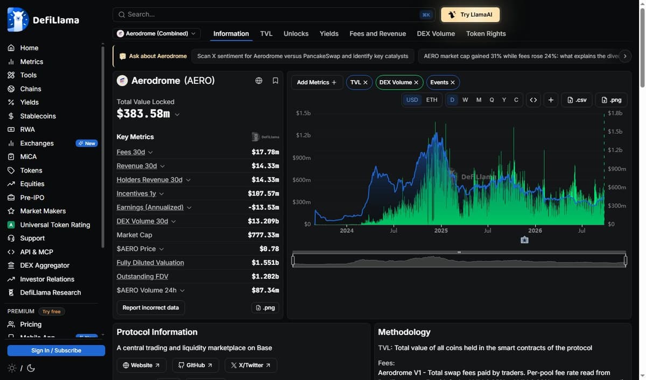Open Tokens tag icon entry
The width and height of the screenshot is (646, 380).
coord(11,170)
